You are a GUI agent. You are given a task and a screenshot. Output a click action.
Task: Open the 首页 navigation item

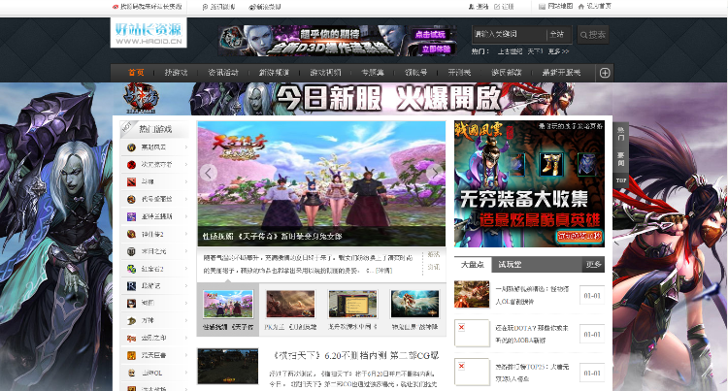point(136,73)
